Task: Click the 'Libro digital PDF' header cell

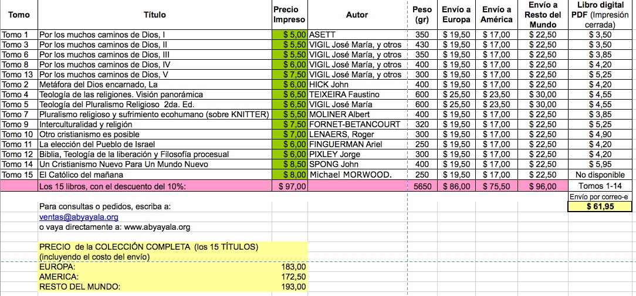Action: click(x=602, y=15)
